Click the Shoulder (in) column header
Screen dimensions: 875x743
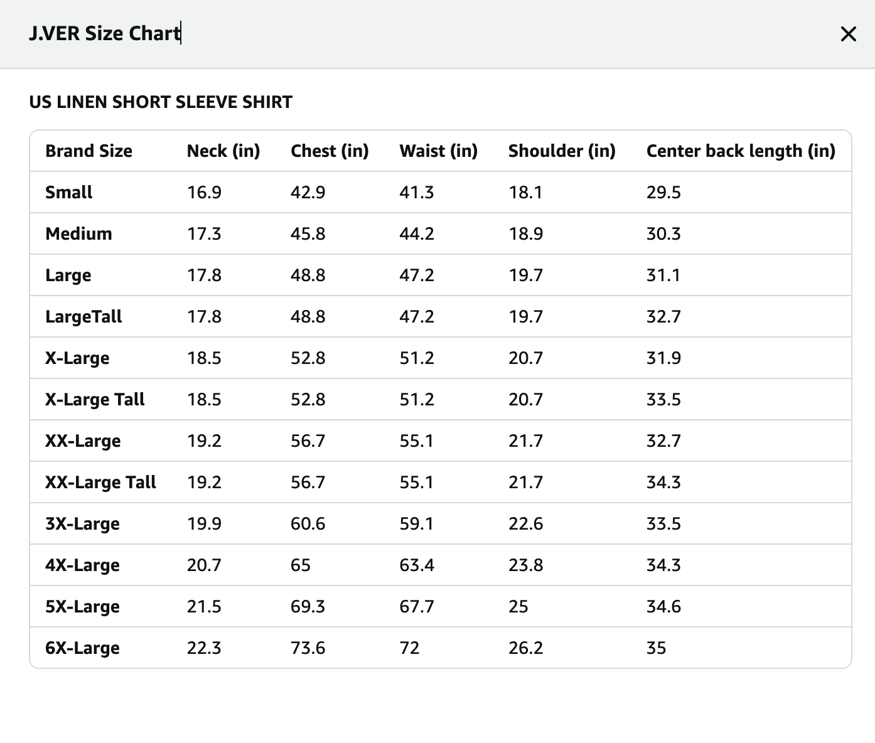(562, 151)
